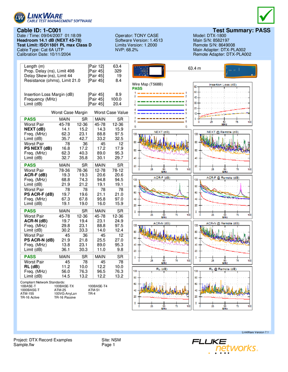The width and height of the screenshot is (288, 372).
Task: Click the ACR-N (dB) row label
Action: click(x=36, y=221)
